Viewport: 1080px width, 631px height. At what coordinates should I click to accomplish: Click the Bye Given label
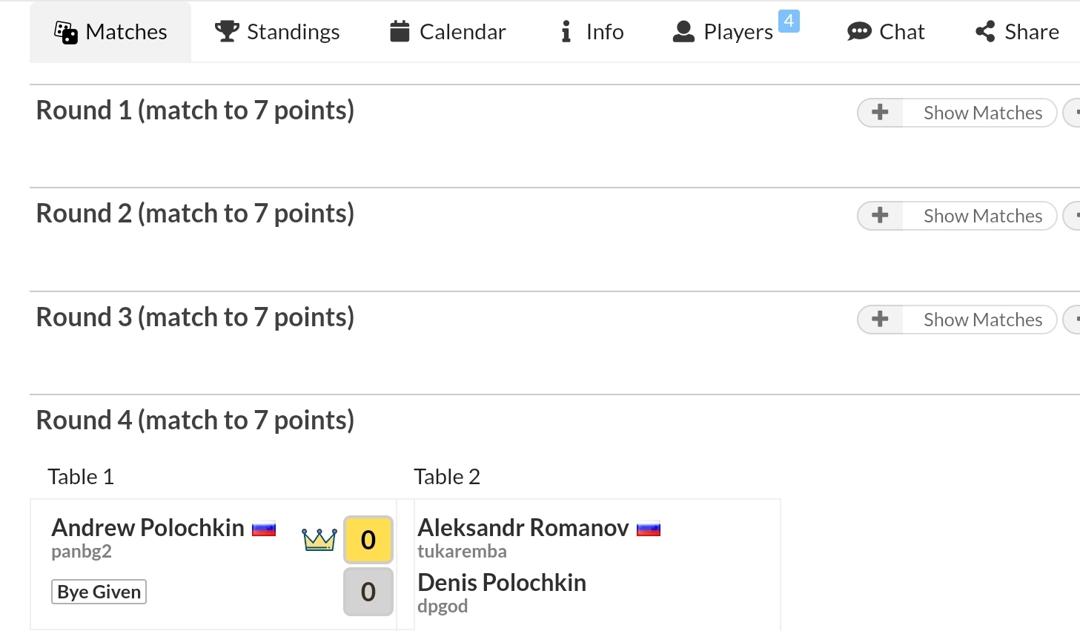[99, 592]
